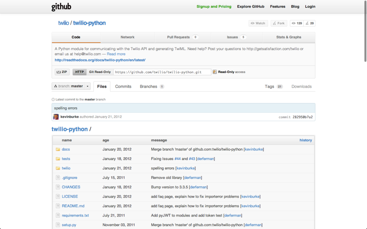
Task: Select the Files subtab
Action: click(x=102, y=87)
